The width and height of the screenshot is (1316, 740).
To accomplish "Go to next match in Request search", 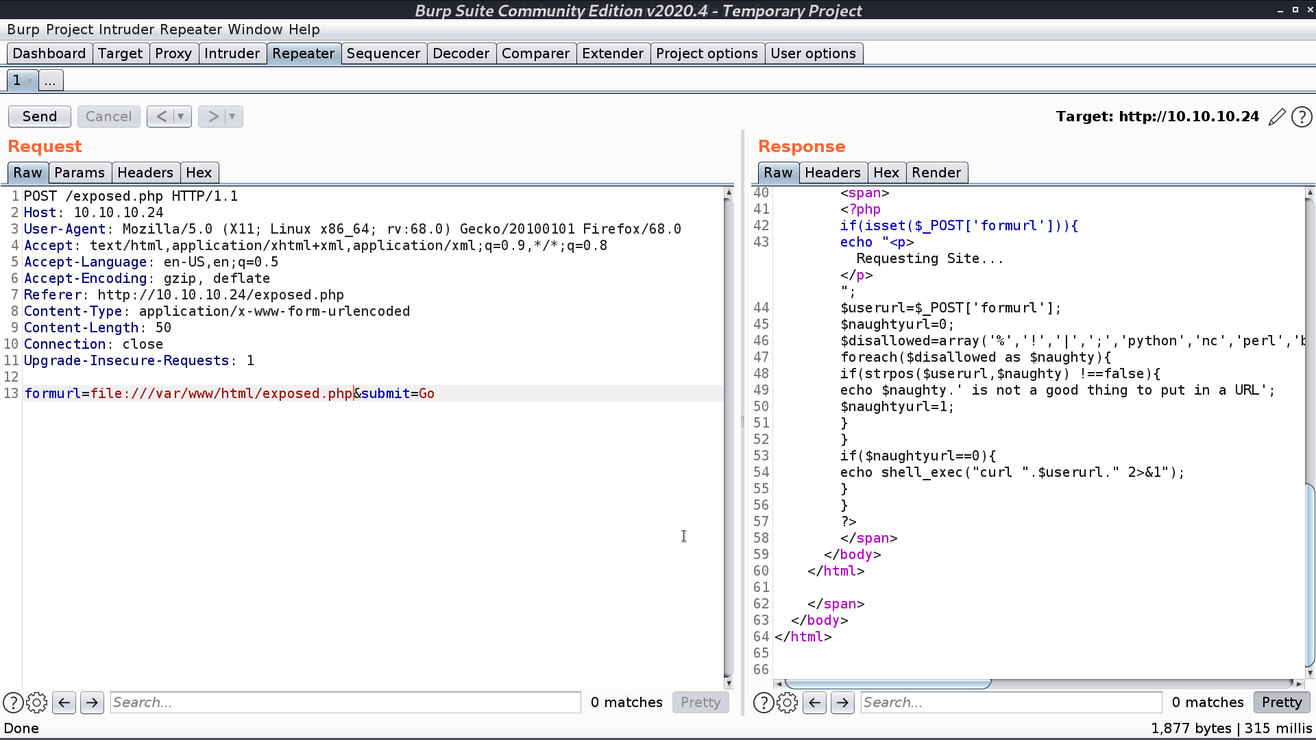I will pyautogui.click(x=92, y=702).
